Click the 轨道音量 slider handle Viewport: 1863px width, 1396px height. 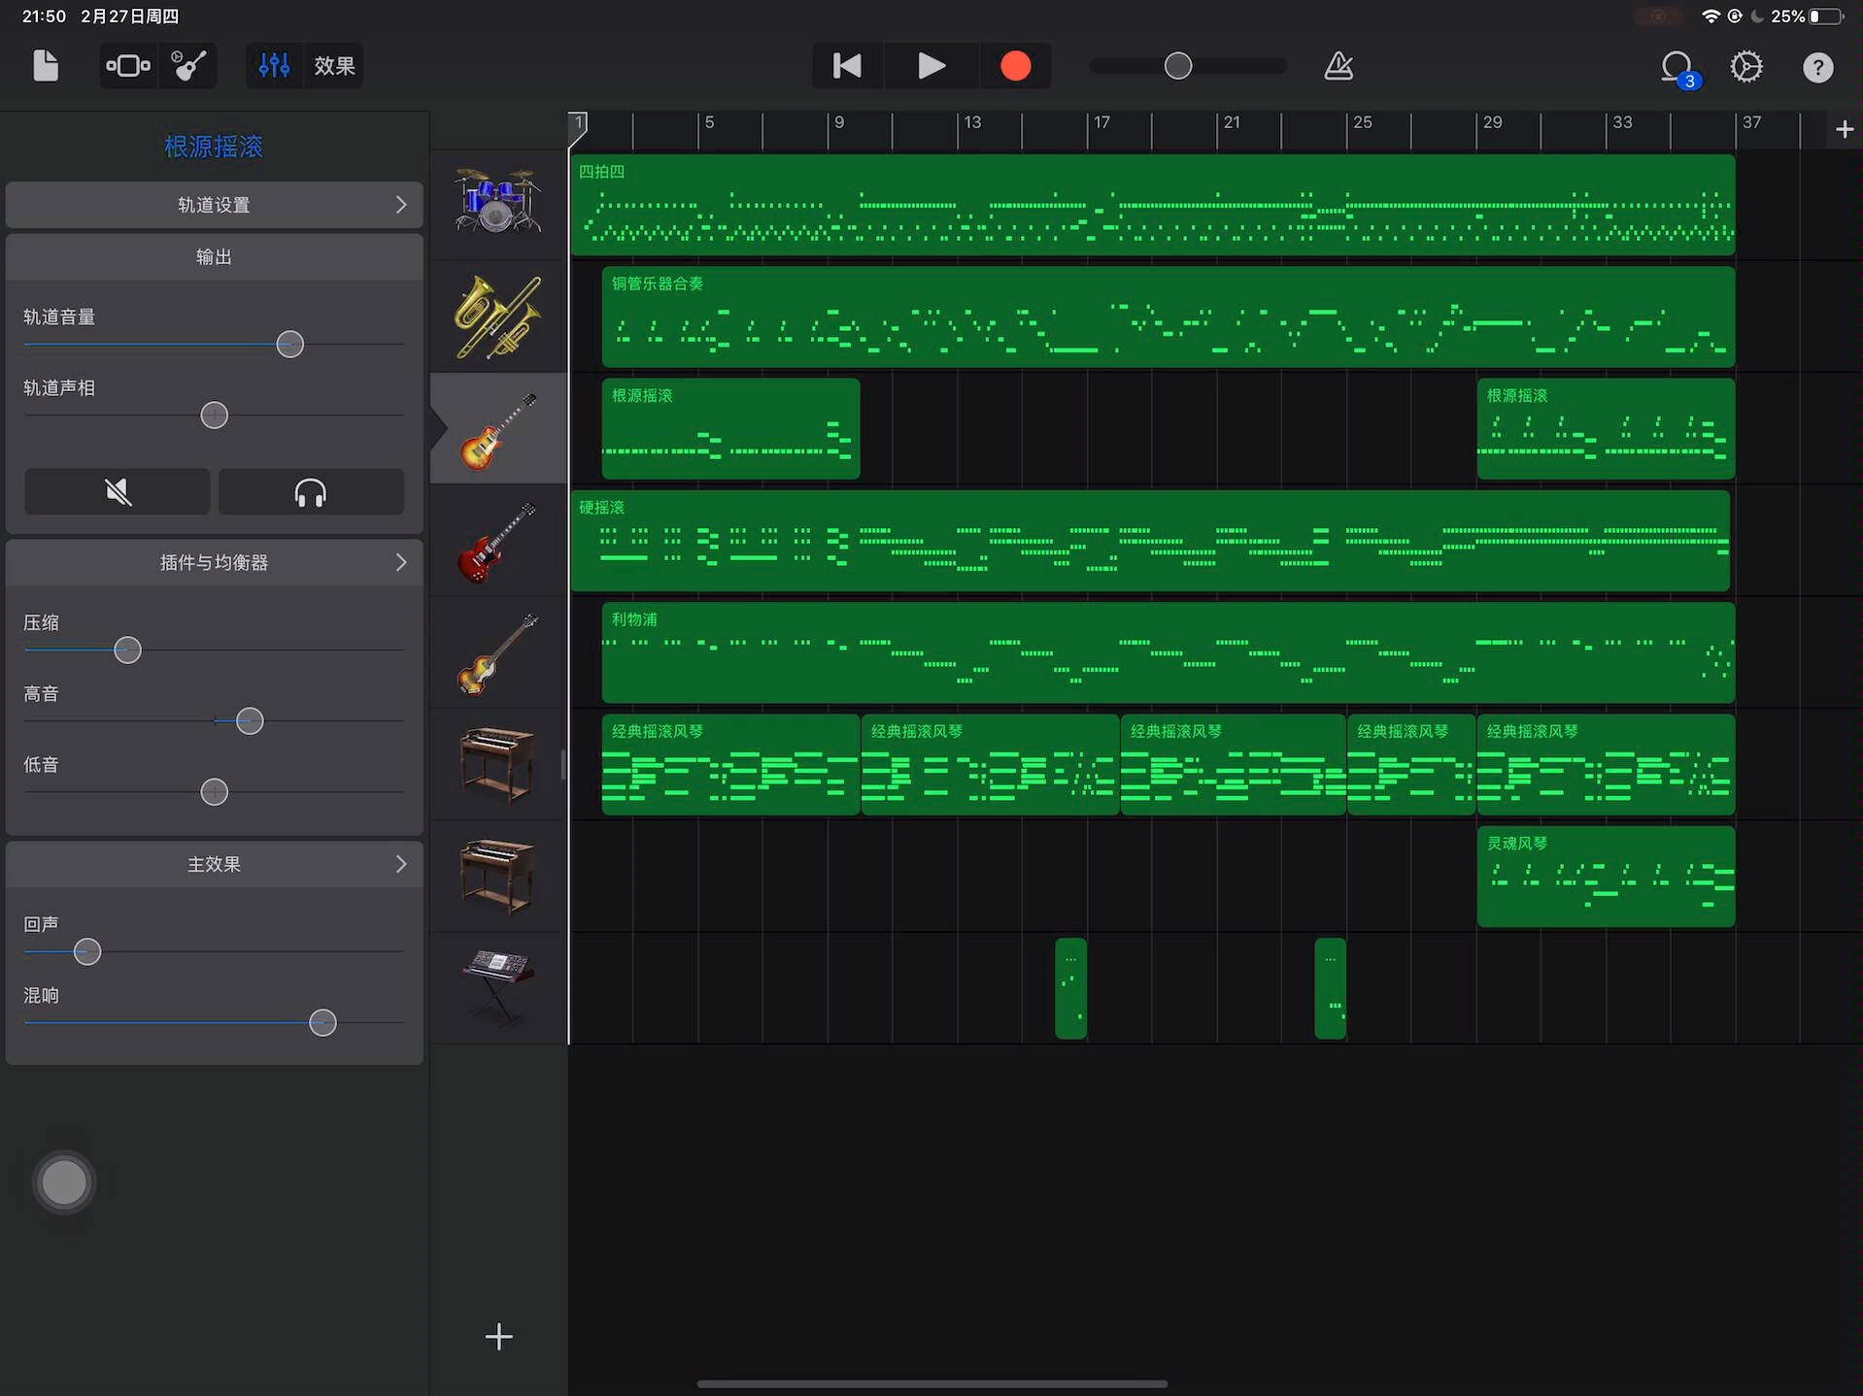pos(289,345)
